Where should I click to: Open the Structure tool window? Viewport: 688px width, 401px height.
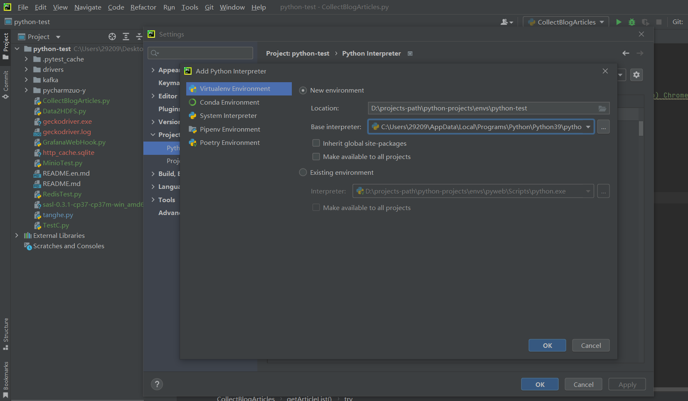[5, 334]
